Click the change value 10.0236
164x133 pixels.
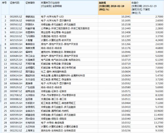126,131
